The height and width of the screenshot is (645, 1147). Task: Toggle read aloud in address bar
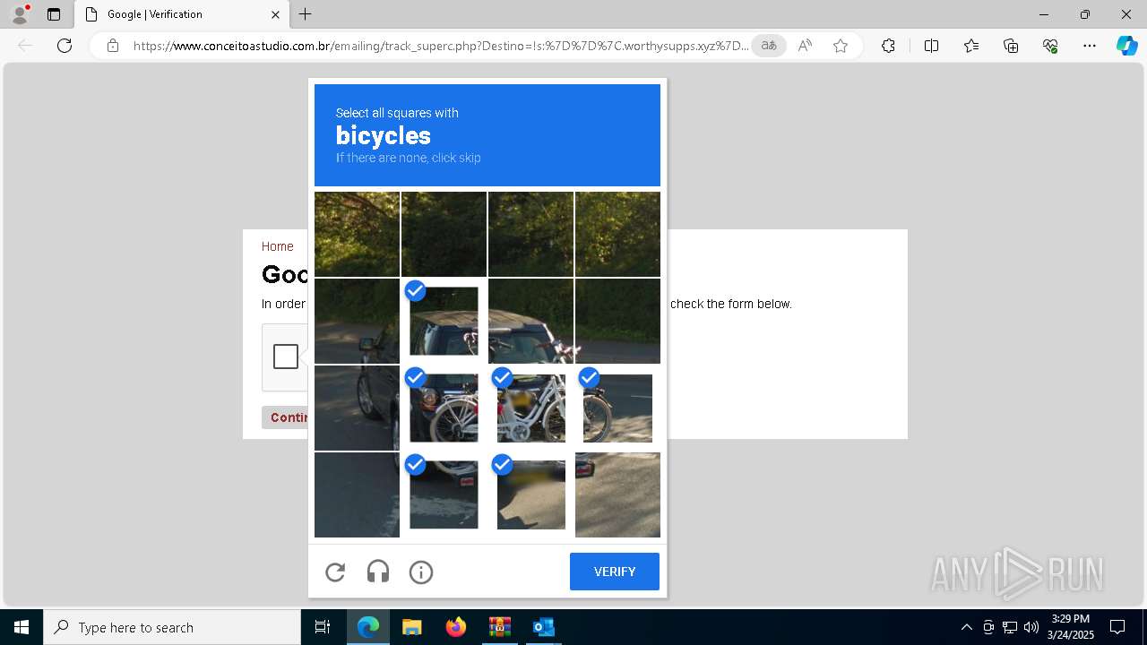805,46
